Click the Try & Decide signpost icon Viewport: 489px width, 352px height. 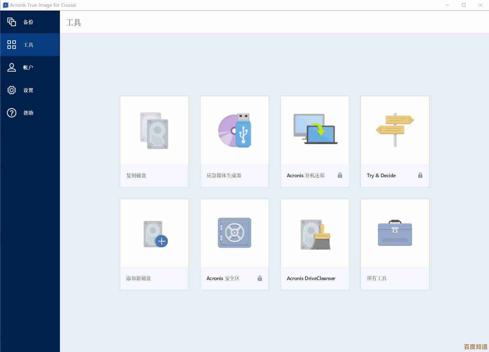point(395,130)
